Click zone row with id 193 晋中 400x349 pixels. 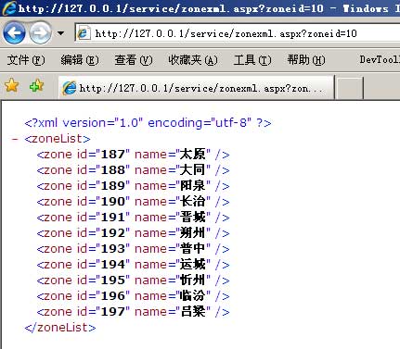[133, 249]
